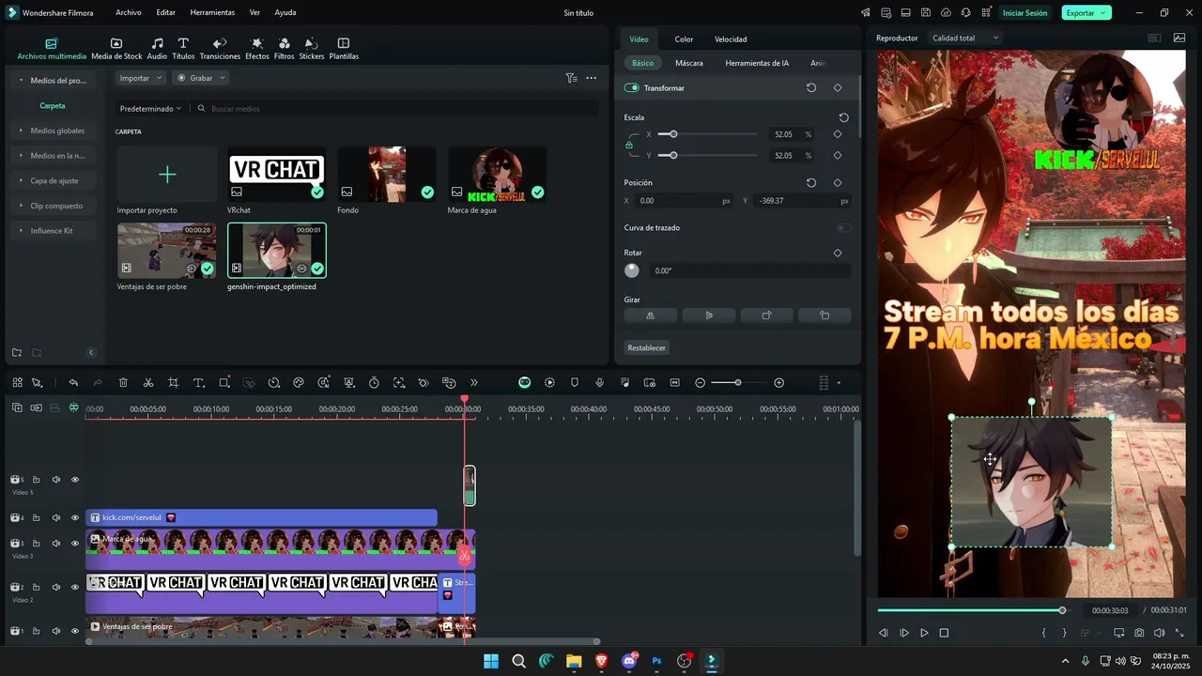Click the timeline zoom slider handle
This screenshot has height=676, width=1202.
point(738,383)
